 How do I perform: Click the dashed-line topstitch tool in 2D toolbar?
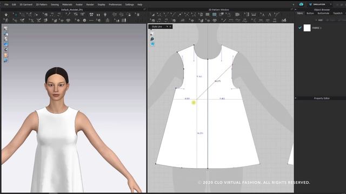click(x=231, y=20)
